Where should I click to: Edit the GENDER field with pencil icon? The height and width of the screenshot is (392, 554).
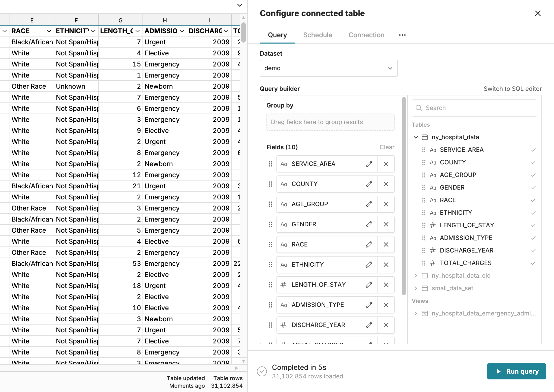click(369, 224)
